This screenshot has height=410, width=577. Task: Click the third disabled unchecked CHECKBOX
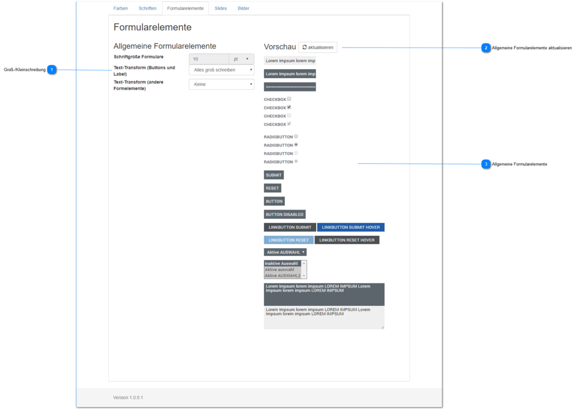pyautogui.click(x=289, y=116)
